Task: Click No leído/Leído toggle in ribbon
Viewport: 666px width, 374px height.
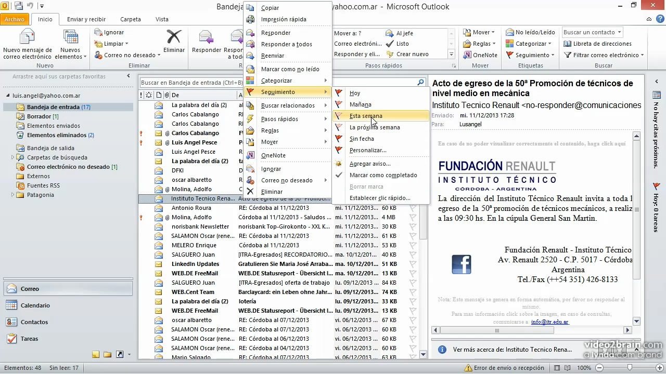Action: pyautogui.click(x=531, y=32)
